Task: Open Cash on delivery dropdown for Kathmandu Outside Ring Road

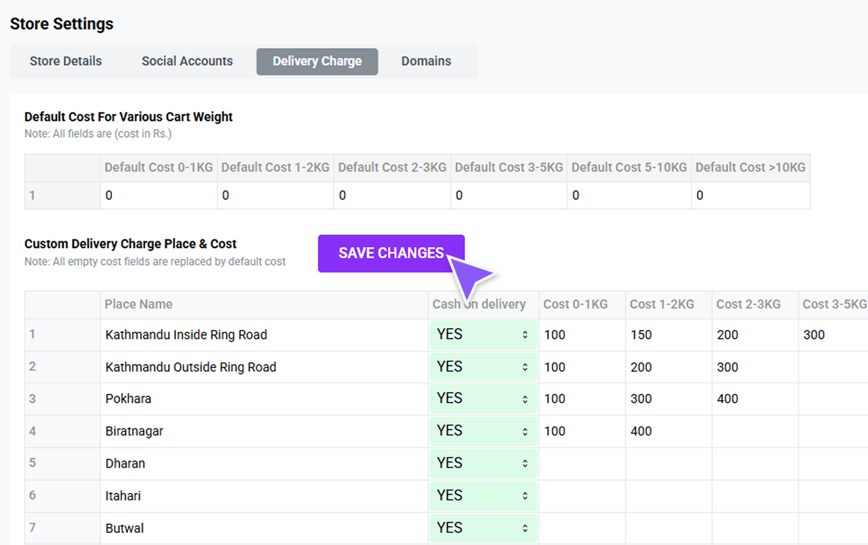Action: [x=483, y=366]
